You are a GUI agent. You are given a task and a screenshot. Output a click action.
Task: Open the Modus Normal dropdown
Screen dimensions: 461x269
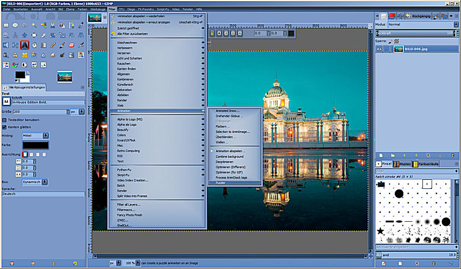pyautogui.click(x=423, y=24)
